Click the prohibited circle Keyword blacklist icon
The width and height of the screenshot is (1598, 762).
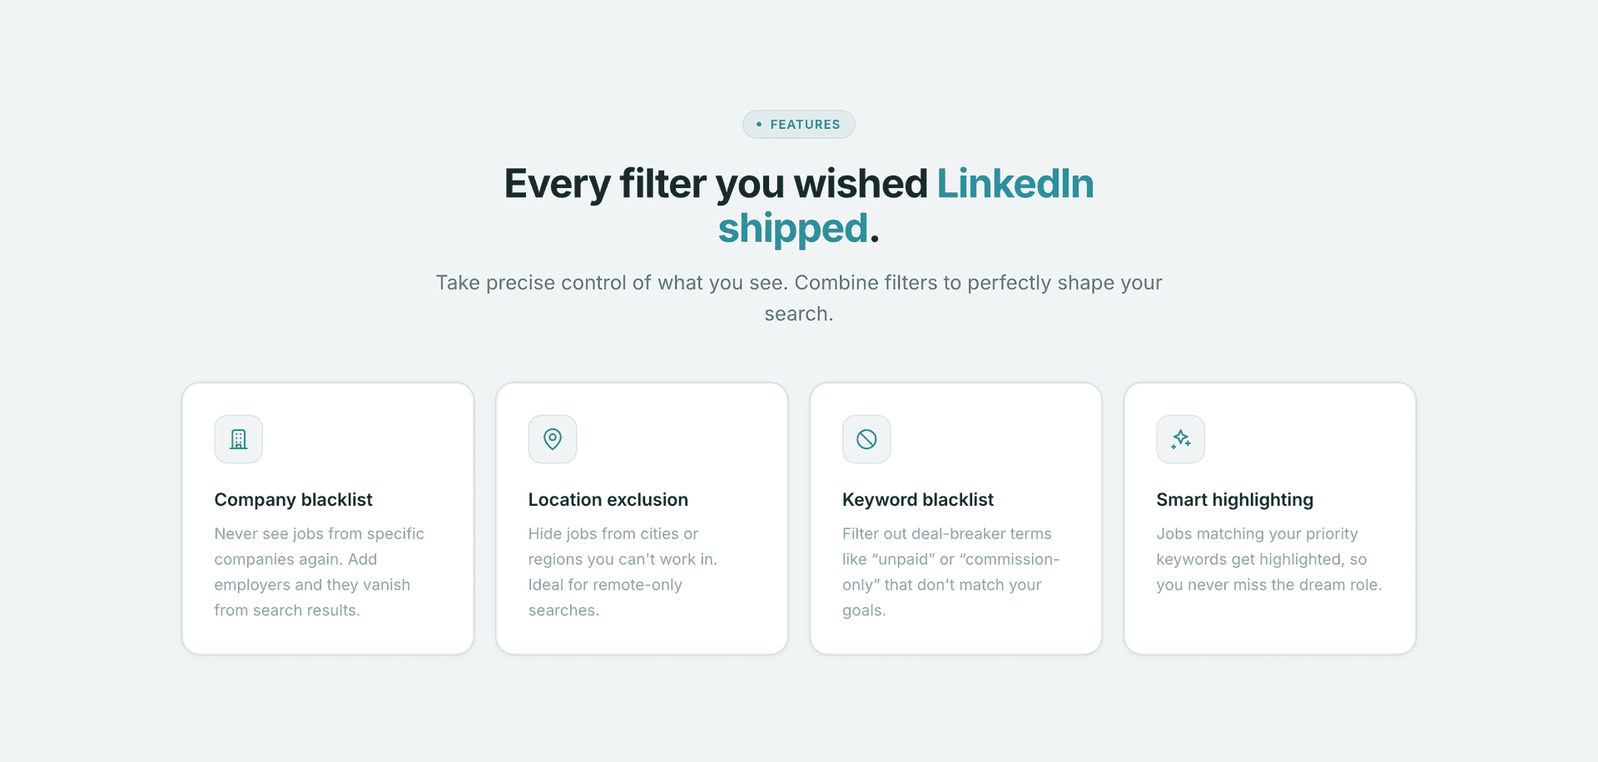click(x=866, y=439)
